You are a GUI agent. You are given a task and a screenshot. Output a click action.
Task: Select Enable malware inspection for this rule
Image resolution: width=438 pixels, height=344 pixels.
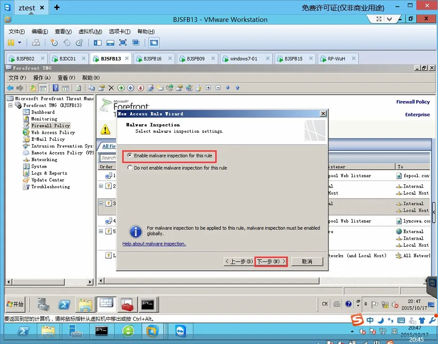coord(169,155)
